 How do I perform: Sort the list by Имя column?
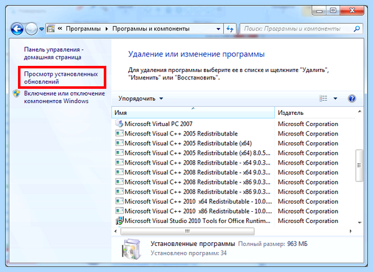coord(193,112)
